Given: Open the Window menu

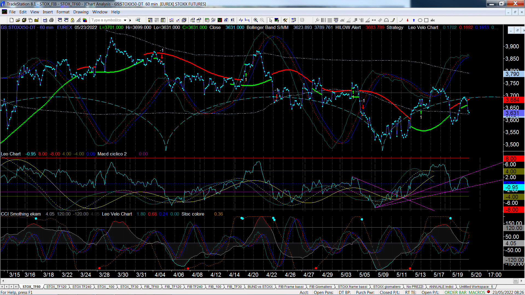Looking at the screenshot, I should 100,12.
